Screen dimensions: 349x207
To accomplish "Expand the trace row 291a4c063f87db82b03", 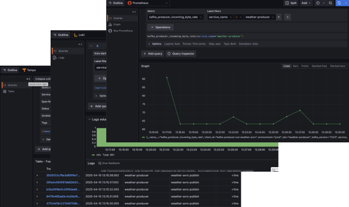I will (37, 182).
